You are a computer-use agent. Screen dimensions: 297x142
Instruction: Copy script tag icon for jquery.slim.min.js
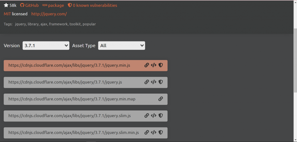[153, 132]
